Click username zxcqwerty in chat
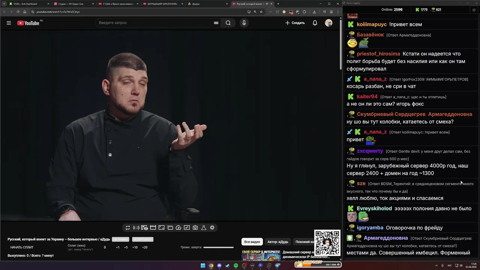 (x=370, y=151)
